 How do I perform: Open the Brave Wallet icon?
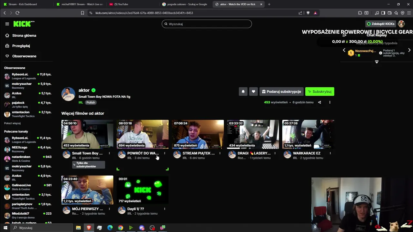[x=389, y=13]
